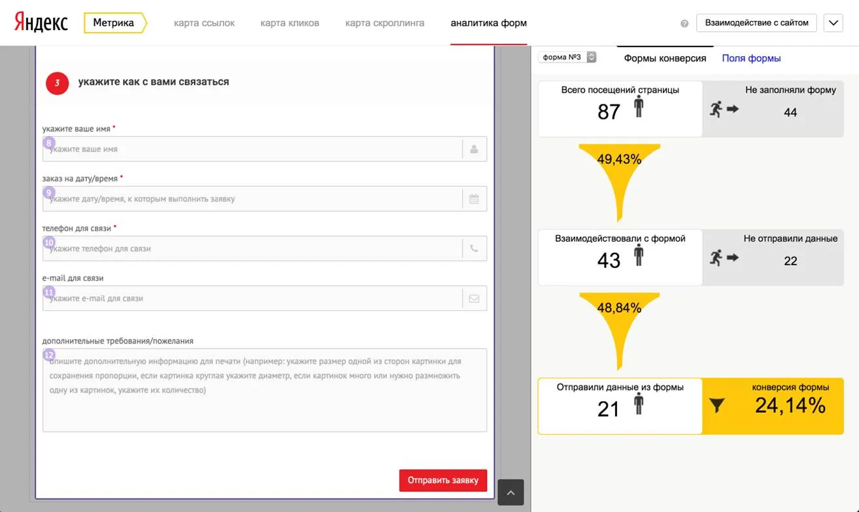Viewport: 859px width, 512px height.
Task: Select the аналитика форм tab
Action: pos(488,23)
